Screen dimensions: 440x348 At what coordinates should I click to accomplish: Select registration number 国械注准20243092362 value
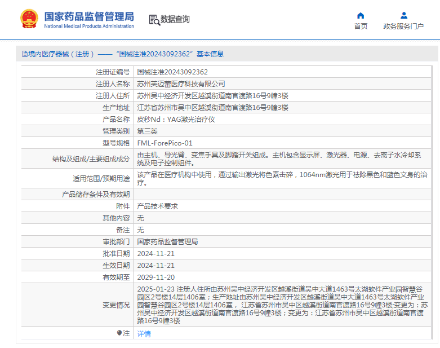172,72
